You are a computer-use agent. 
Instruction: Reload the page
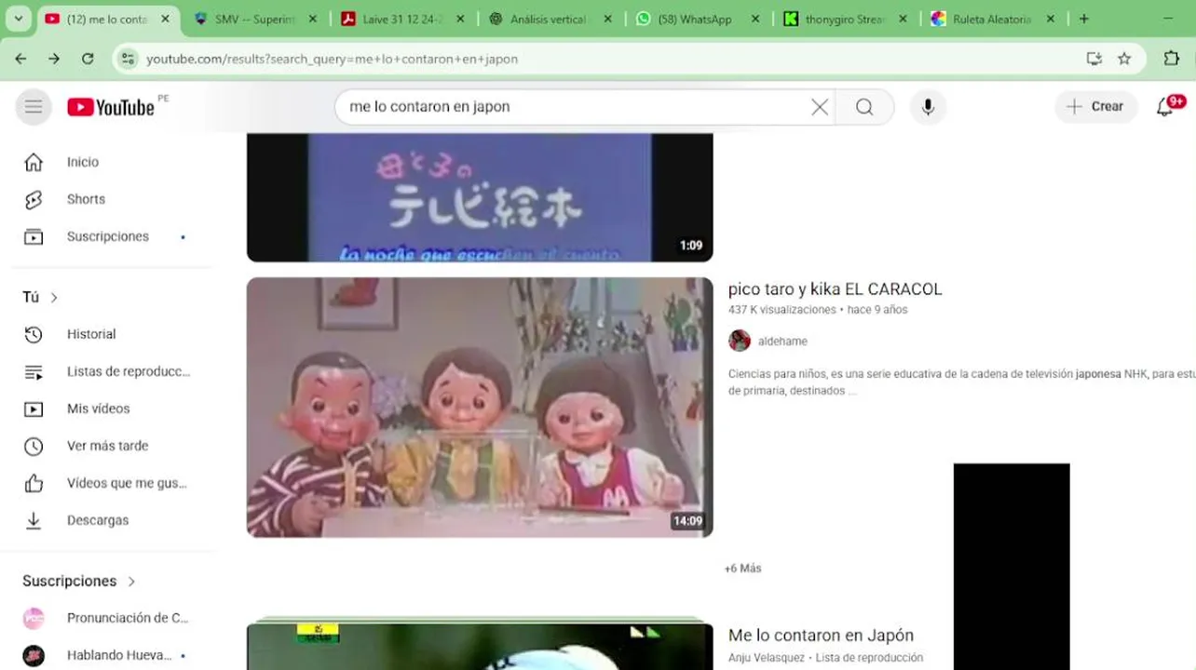point(88,59)
